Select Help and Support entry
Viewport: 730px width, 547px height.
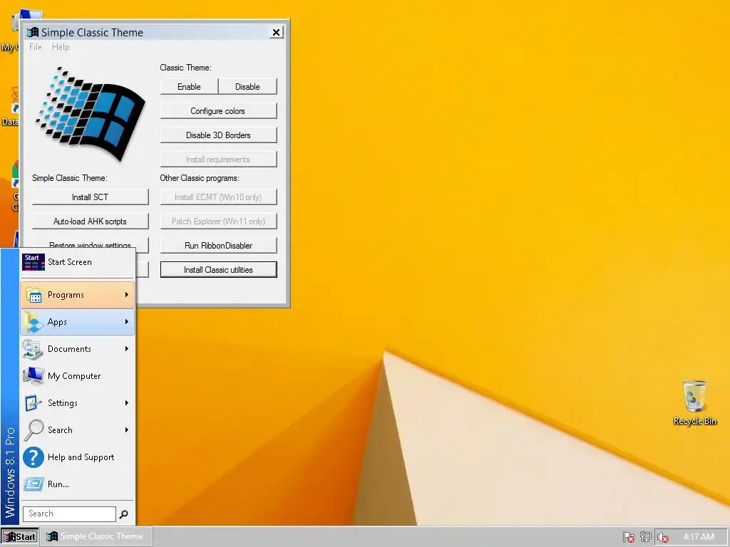pos(77,457)
